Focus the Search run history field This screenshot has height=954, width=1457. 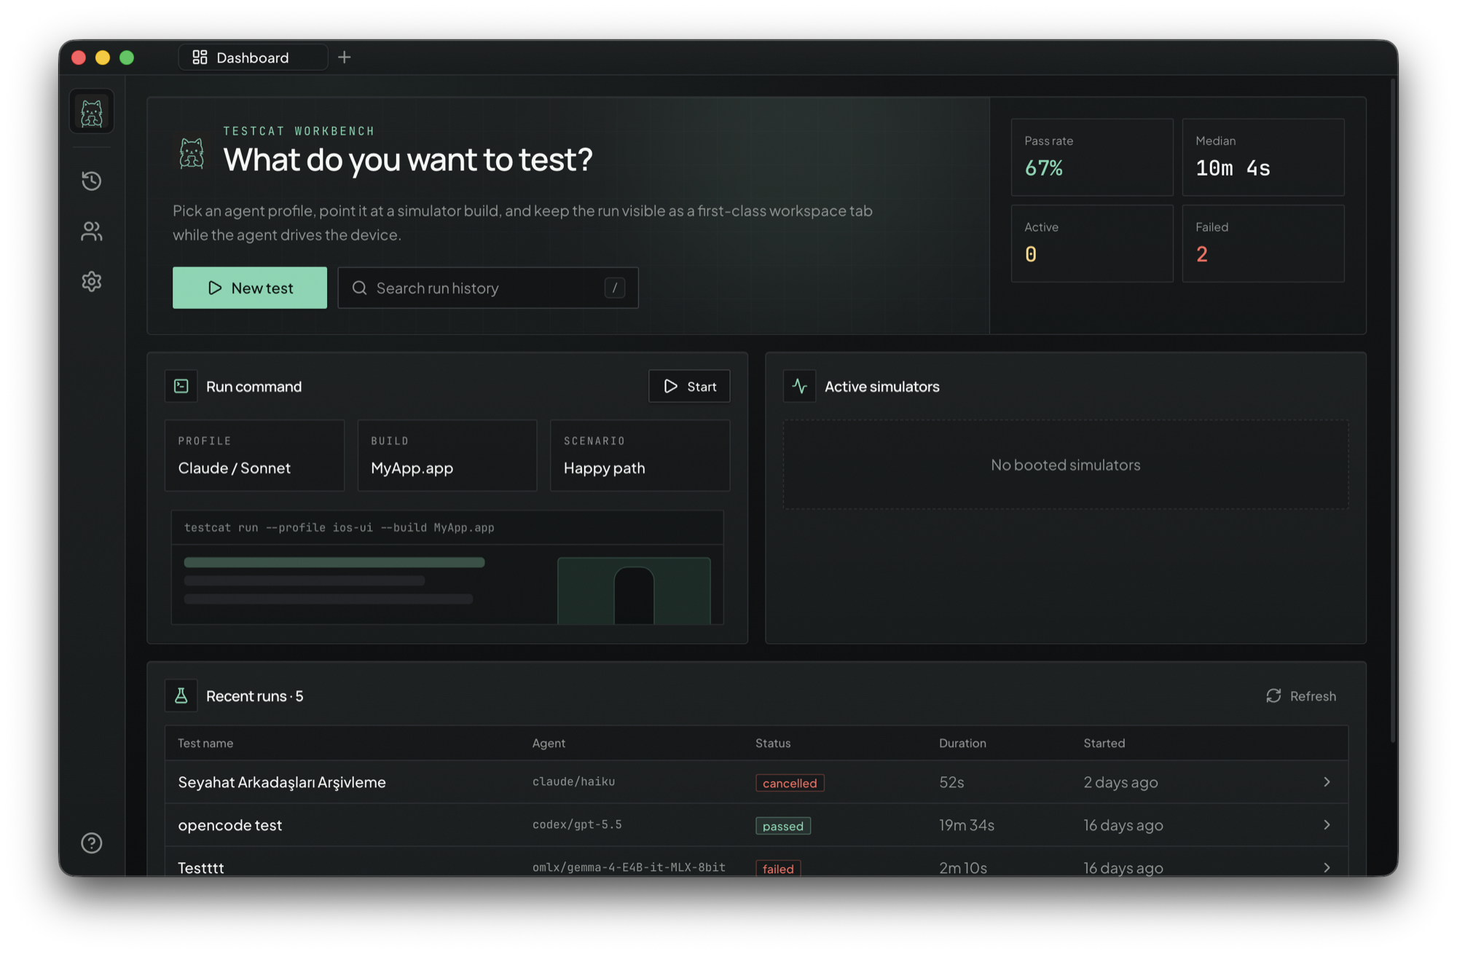pyautogui.click(x=488, y=288)
